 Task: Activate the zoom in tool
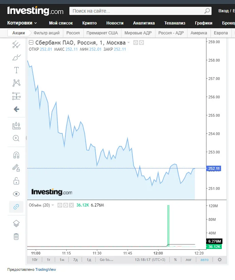pos(16,138)
